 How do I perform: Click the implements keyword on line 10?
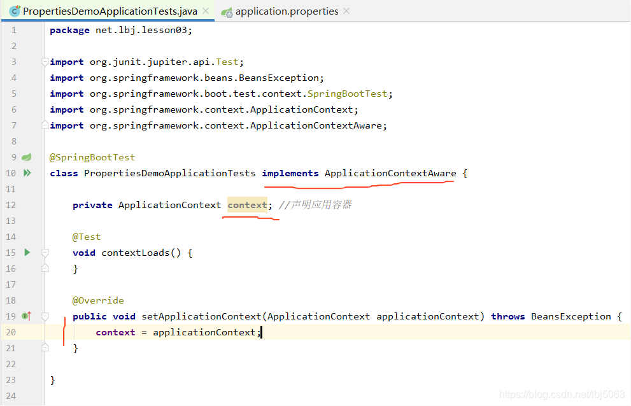(290, 174)
